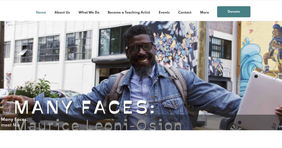Screen dimensions: 282x148
Task: Click the Donate button
Action: [234, 12]
